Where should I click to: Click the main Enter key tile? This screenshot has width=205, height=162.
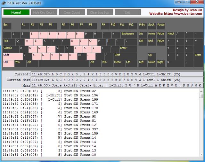128,50
